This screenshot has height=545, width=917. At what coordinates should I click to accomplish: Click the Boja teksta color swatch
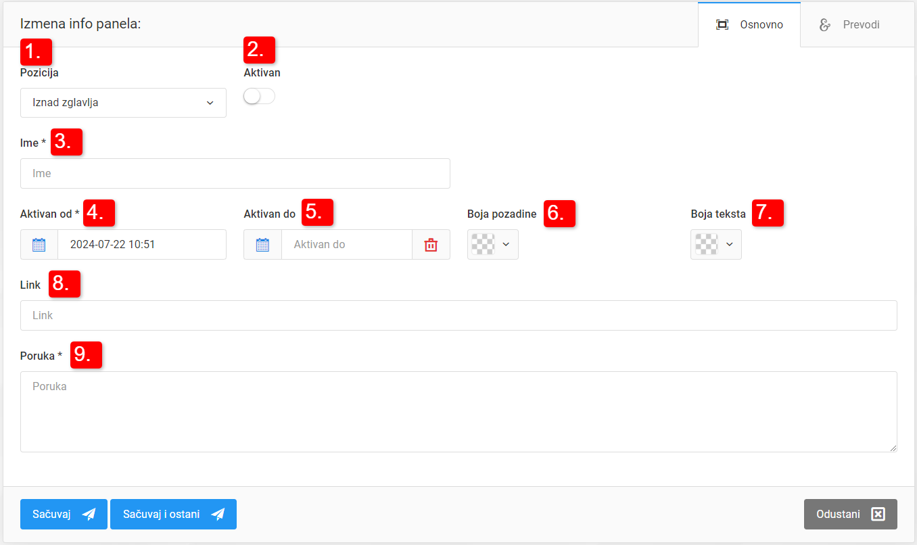click(706, 245)
